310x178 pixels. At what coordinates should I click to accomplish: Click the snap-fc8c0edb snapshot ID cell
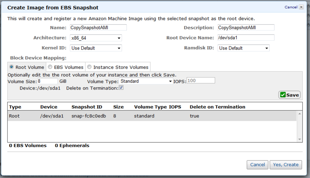[x=89, y=116]
